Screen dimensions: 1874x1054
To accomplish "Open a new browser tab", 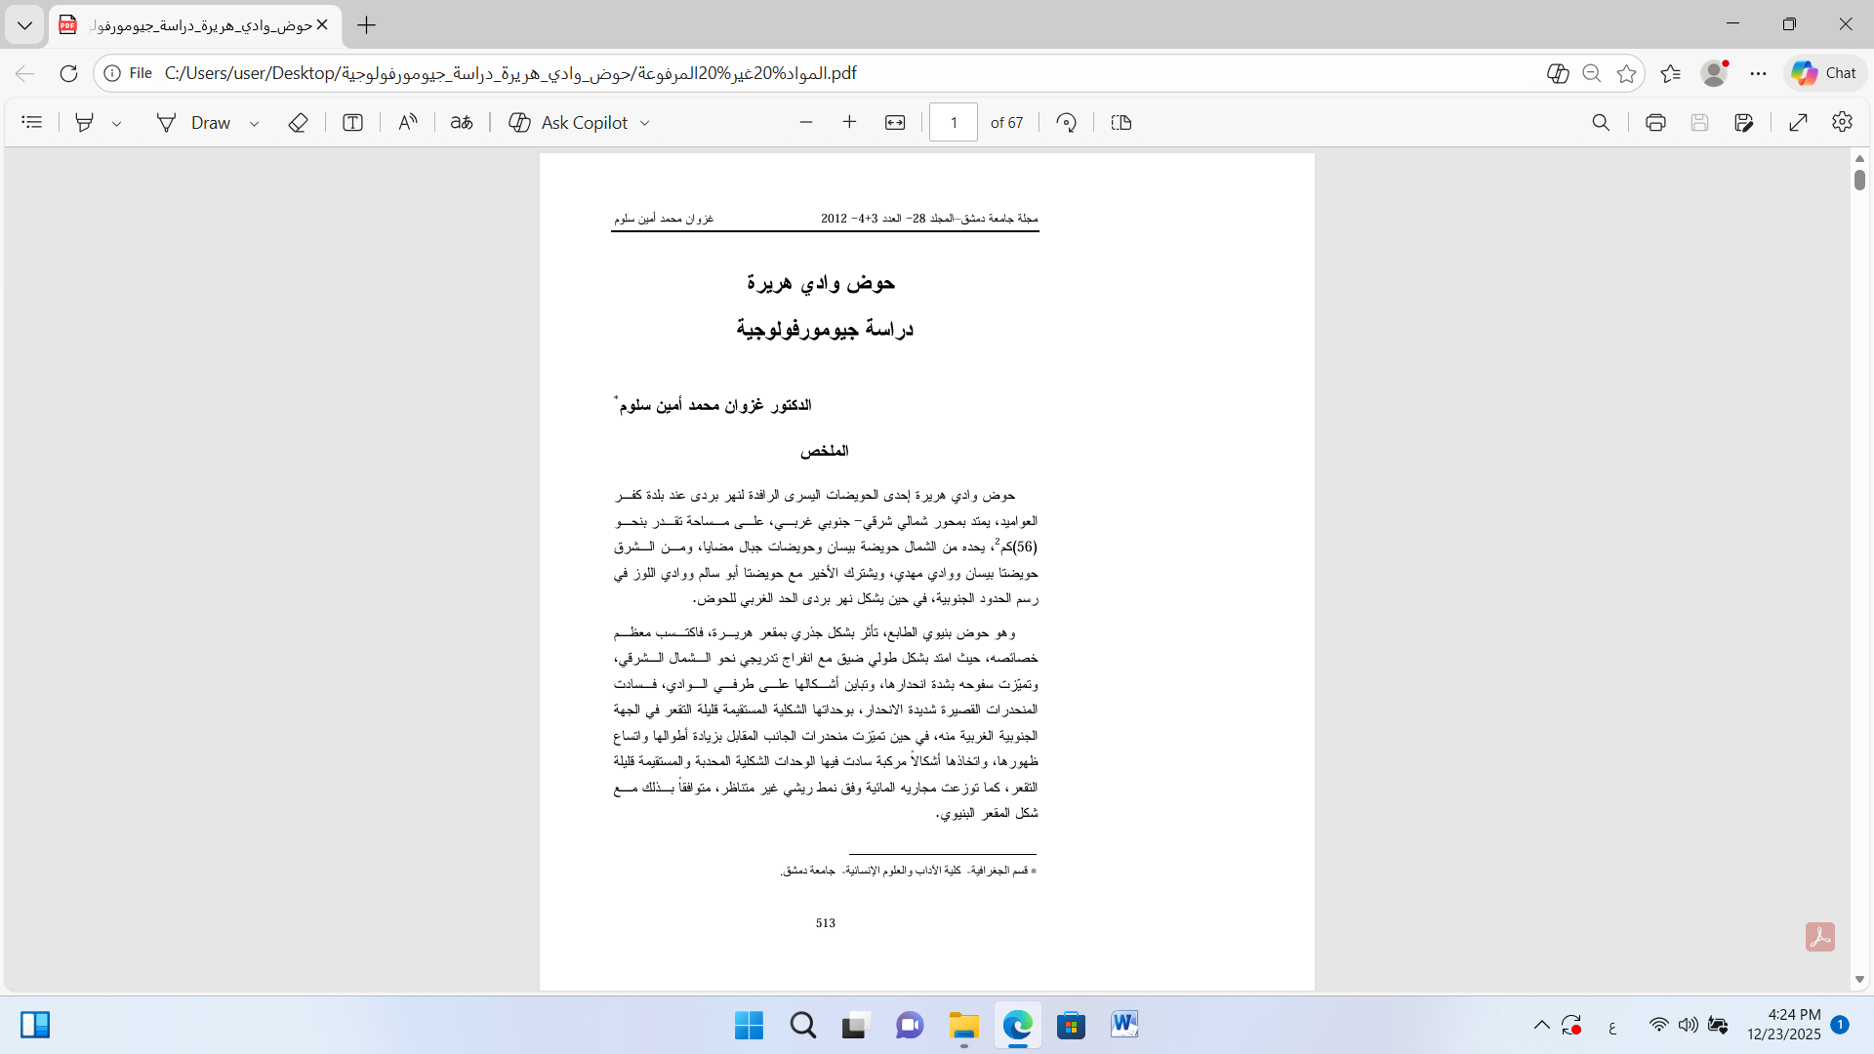I will (x=367, y=25).
